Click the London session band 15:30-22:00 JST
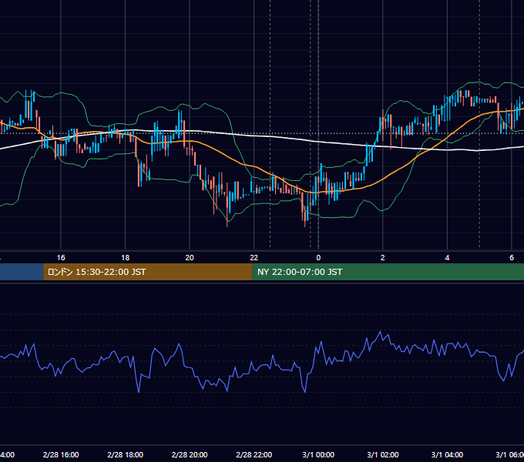The height and width of the screenshot is (462, 524). click(x=148, y=272)
